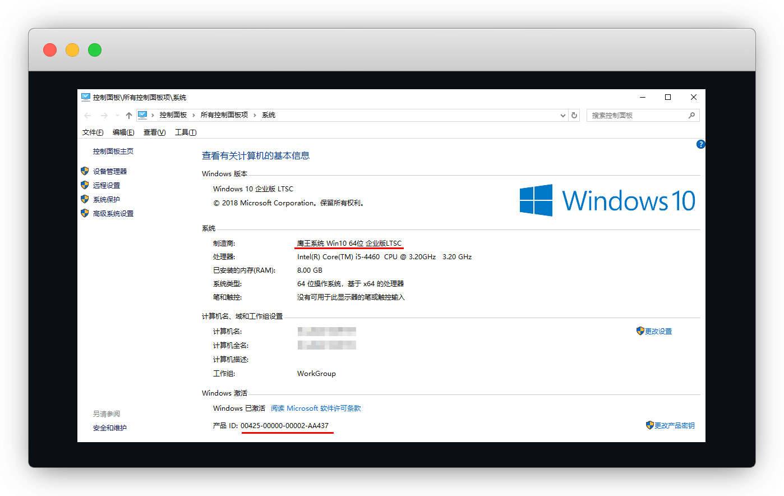Expand chevron after 控制面板 breadcrumb
The height and width of the screenshot is (496, 784).
click(x=193, y=115)
